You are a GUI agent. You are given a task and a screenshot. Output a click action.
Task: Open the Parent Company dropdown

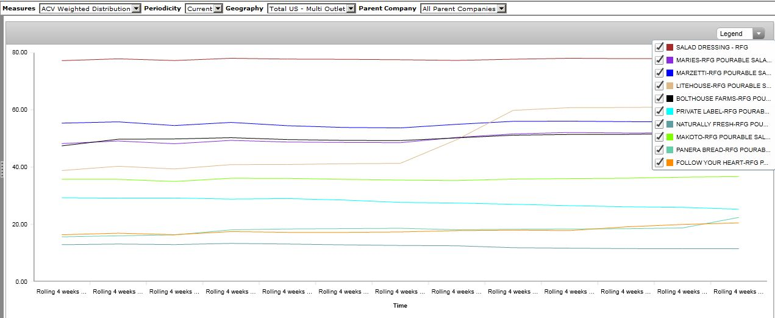[x=463, y=9]
